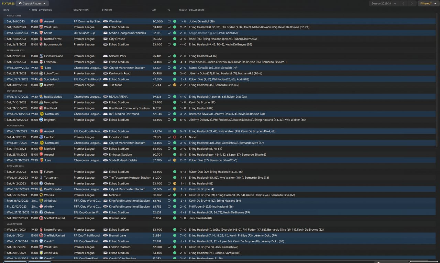Screen dimensions: 440x263
Task: Select the 9 - 2 result against West Ham
Action: click(x=183, y=27)
